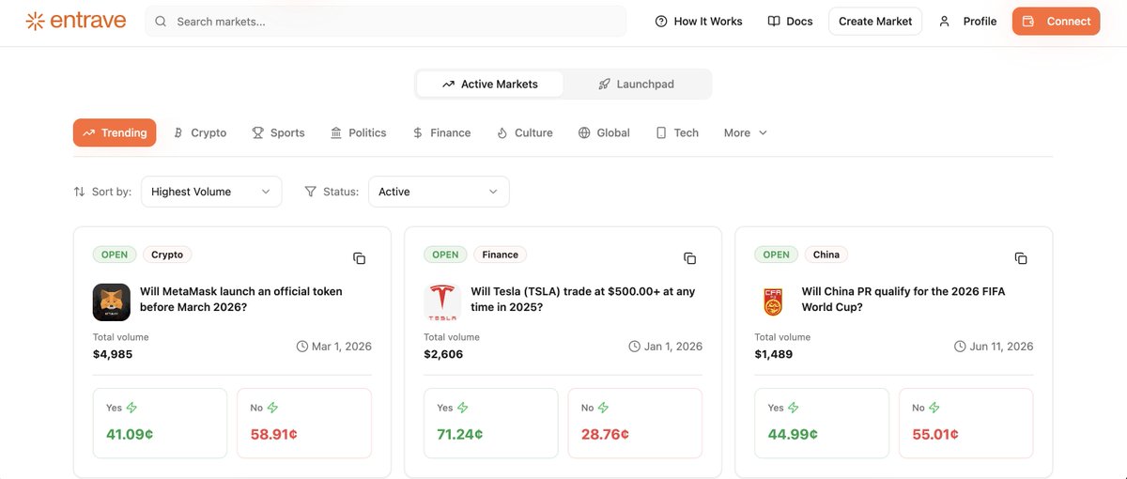
Task: Select the Finance category
Action: coord(441,132)
